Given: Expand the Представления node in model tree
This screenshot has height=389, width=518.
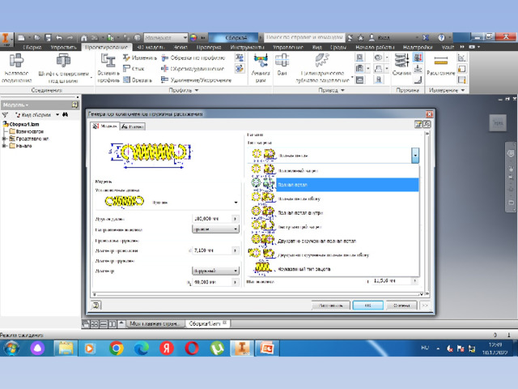Looking at the screenshot, I should tap(5, 139).
